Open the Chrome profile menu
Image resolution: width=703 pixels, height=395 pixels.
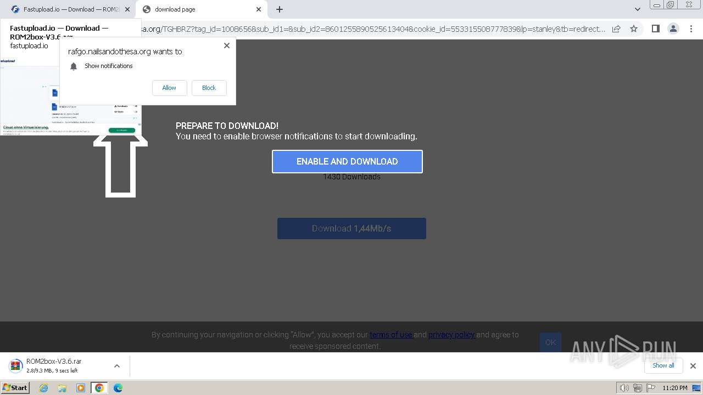point(673,29)
